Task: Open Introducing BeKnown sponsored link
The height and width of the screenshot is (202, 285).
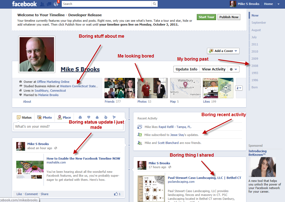Action: (x=257, y=153)
